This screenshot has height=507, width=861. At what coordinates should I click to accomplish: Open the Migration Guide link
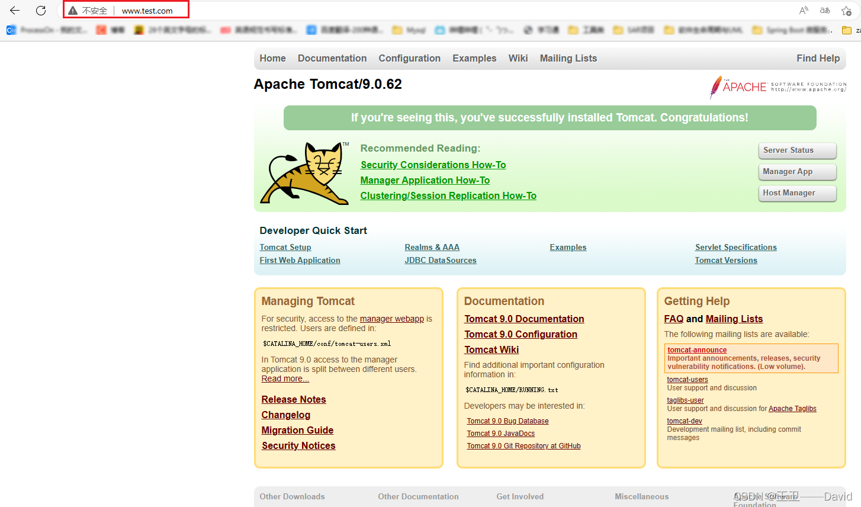click(297, 430)
